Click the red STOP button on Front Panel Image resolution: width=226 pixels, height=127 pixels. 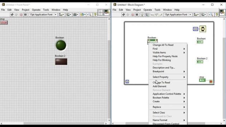[x=4, y=23]
